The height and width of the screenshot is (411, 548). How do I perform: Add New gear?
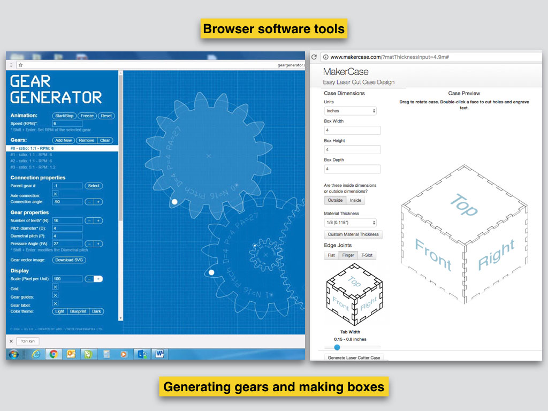pos(64,140)
